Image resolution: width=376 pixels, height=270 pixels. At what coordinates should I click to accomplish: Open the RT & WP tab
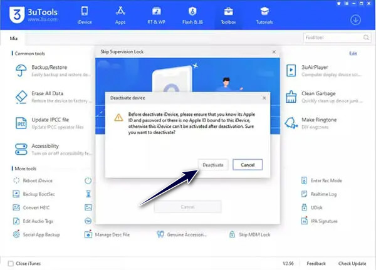156,16
